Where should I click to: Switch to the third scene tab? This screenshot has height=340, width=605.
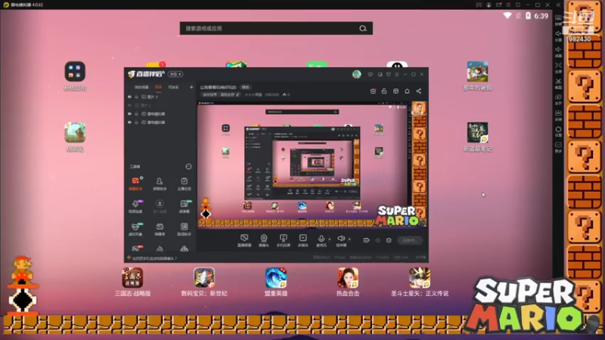[173, 87]
